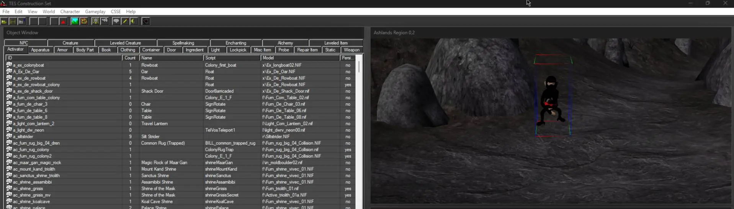Image resolution: width=734 pixels, height=209 pixels.
Task: Sort list by the Persi... column header
Action: pyautogui.click(x=348, y=58)
